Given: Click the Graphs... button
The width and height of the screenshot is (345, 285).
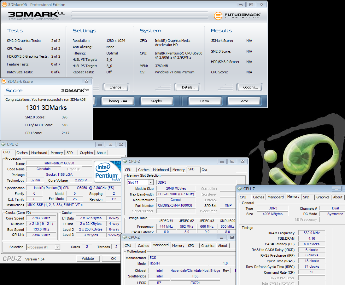Looking at the screenshot, I should click(x=157, y=101).
